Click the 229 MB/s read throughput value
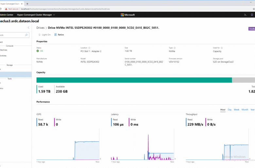255x168 pixels. click(195, 124)
